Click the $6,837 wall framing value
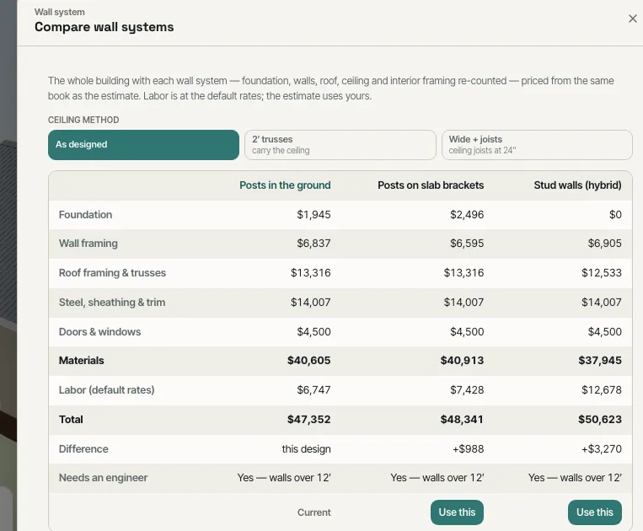The height and width of the screenshot is (531, 643). coord(313,244)
